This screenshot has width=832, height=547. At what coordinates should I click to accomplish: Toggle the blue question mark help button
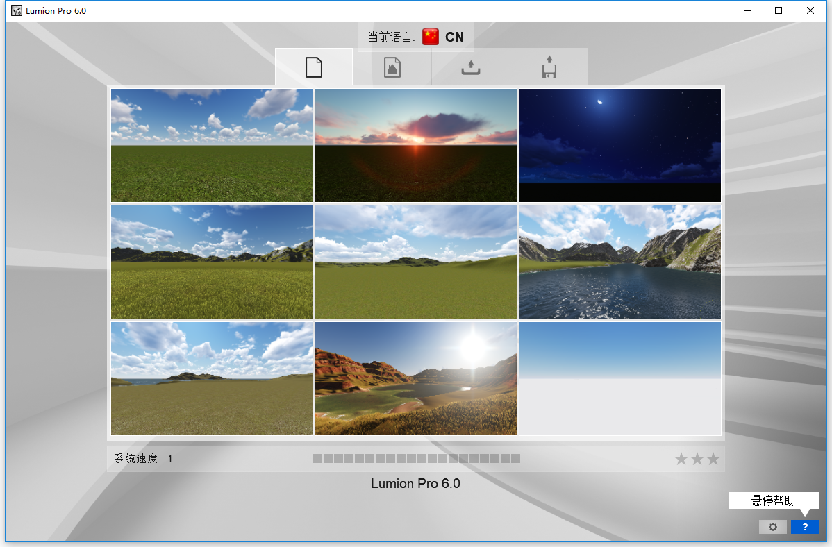coord(805,527)
